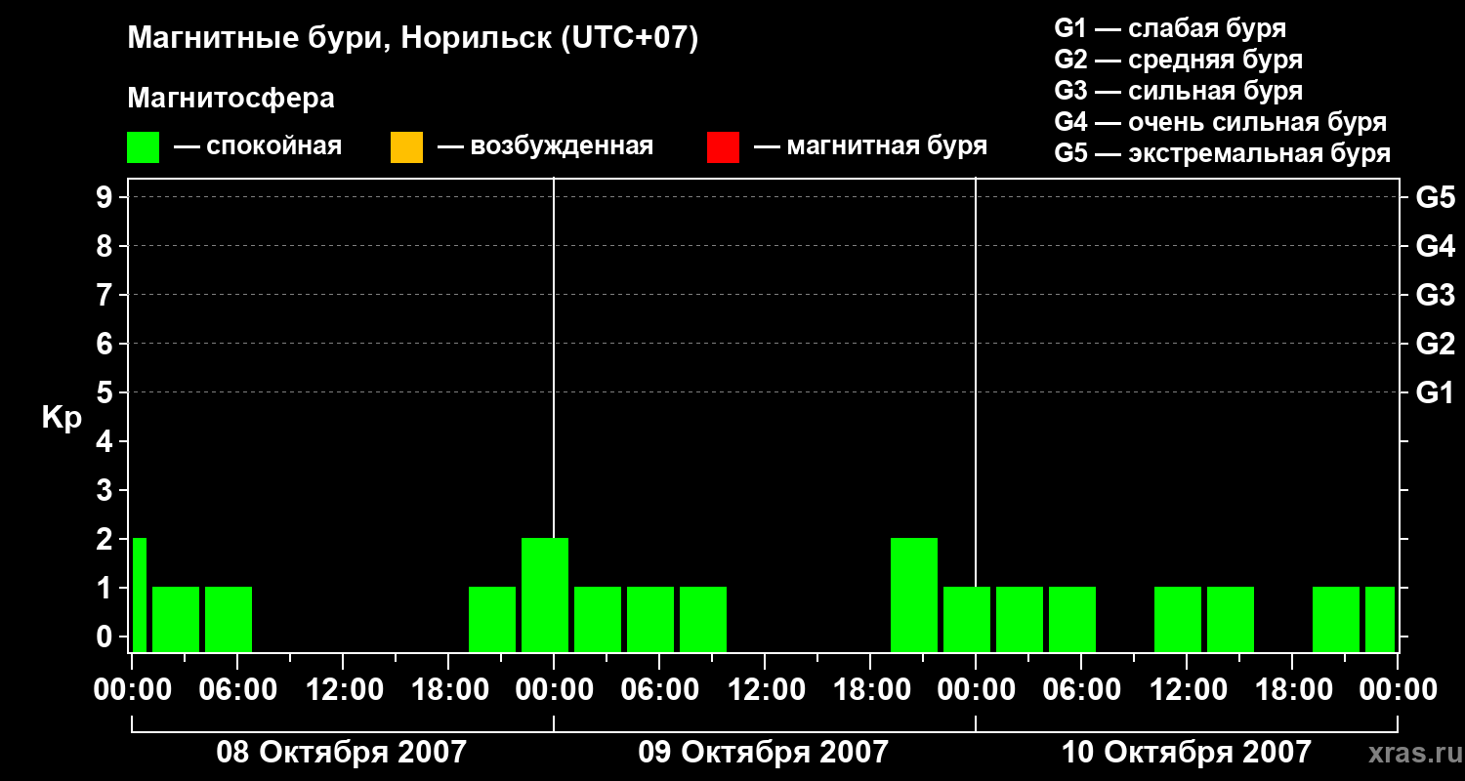Select the chart title 'Магнитные бури, Норильск (UTC+07)'
This screenshot has height=781, width=1465.
point(413,39)
